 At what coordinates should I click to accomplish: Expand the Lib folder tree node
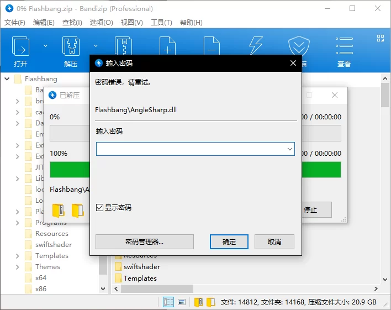coord(17,178)
